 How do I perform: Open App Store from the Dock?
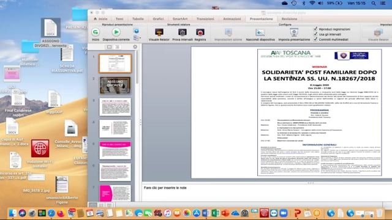click(196, 213)
